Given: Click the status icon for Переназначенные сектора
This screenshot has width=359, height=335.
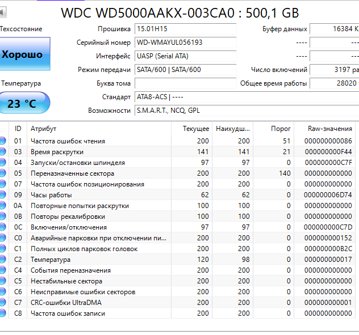Looking at the screenshot, I should (x=2, y=173).
